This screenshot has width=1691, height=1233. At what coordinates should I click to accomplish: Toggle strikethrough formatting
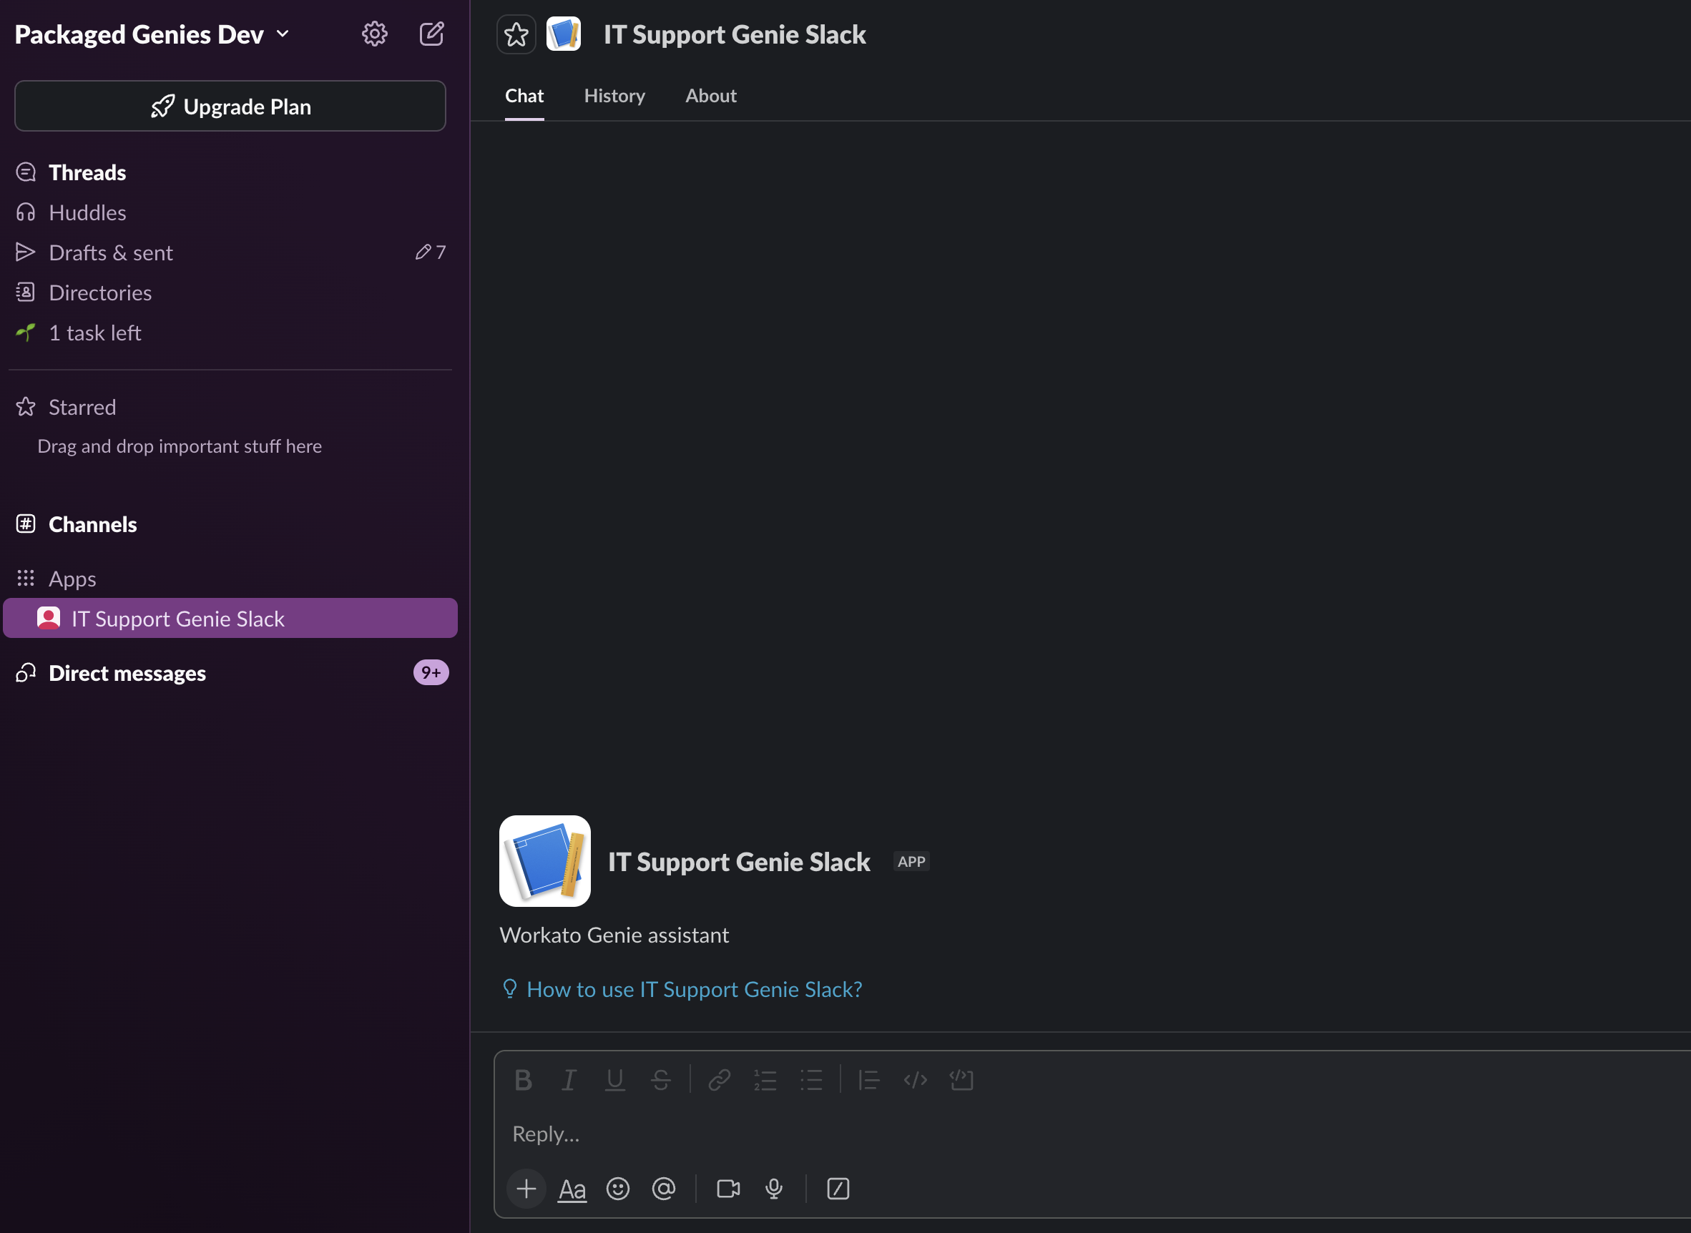pyautogui.click(x=661, y=1079)
